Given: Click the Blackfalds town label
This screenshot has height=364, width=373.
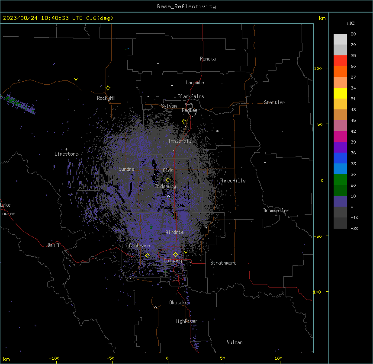Looking at the screenshot, I should [x=191, y=96].
